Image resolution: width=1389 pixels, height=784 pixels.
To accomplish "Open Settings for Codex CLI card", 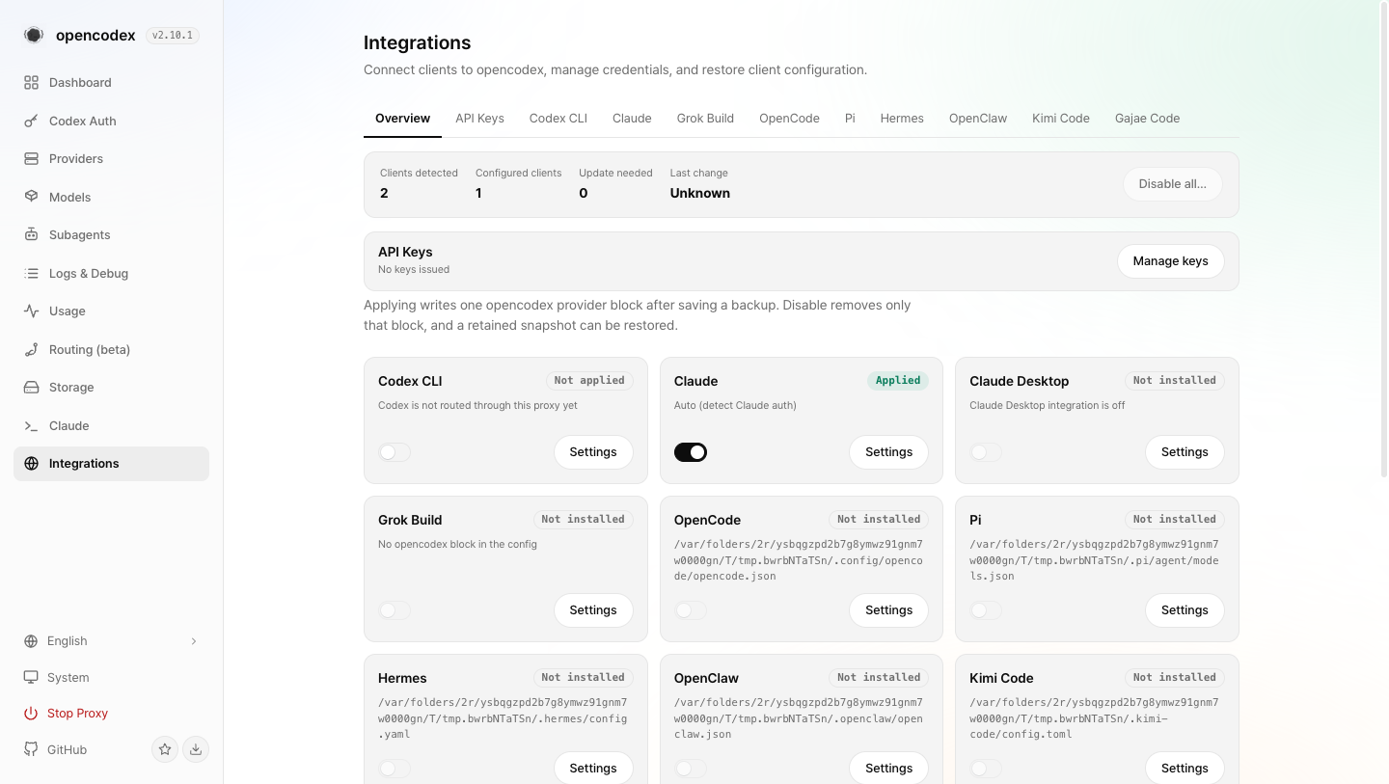I will pos(593,452).
